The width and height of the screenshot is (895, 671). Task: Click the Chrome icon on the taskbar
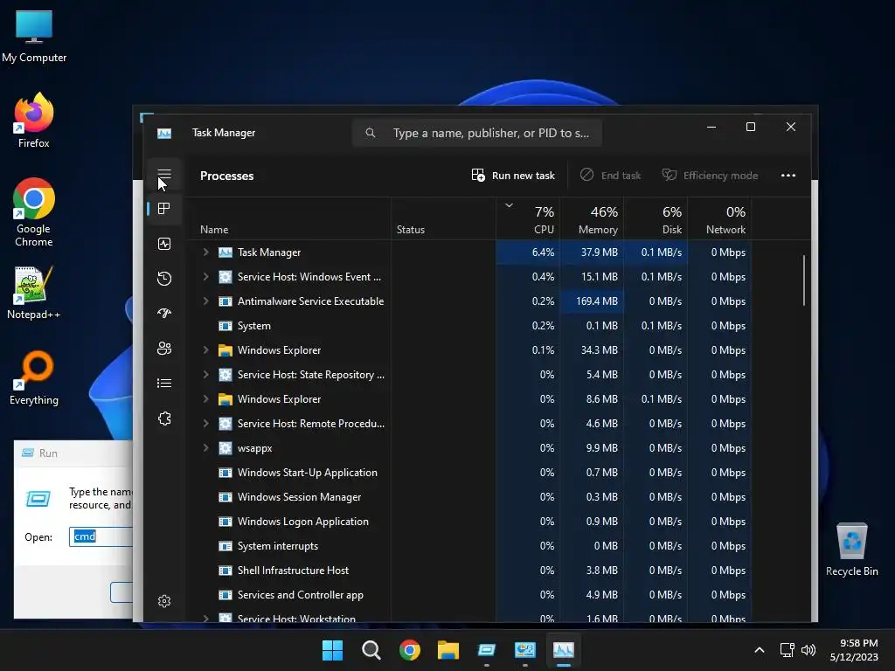(x=410, y=650)
